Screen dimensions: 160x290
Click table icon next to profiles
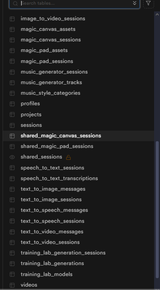[x=12, y=104]
